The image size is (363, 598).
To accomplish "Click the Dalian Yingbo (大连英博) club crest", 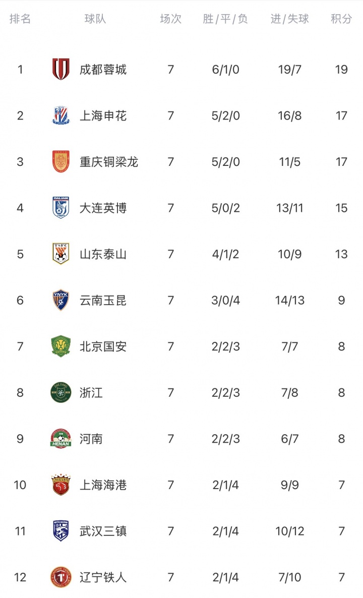I will click(61, 208).
